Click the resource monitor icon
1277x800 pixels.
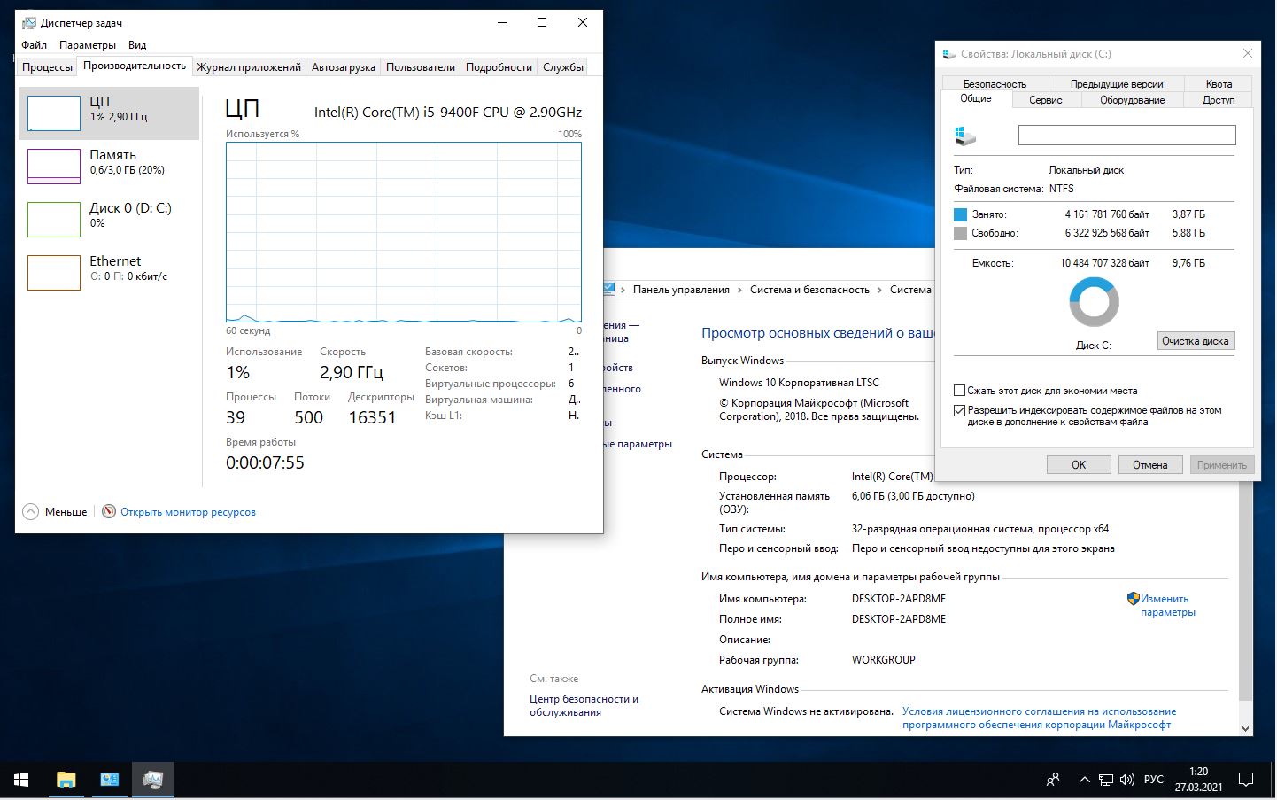pos(109,511)
